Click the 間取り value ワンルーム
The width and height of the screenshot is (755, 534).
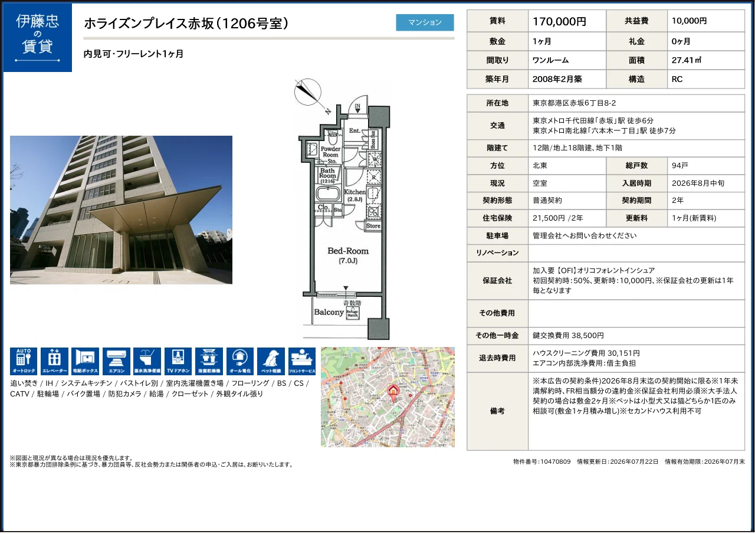[550, 60]
